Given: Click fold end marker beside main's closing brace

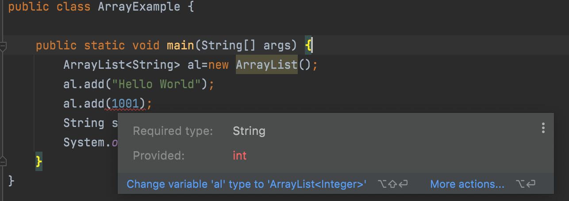Looking at the screenshot, I should 3,159.
